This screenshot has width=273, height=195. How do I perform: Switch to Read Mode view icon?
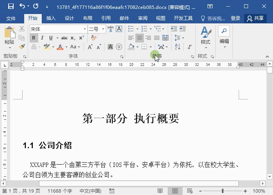click(x=160, y=191)
